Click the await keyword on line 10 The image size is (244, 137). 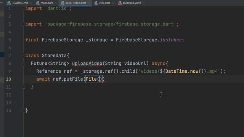pyautogui.click(x=43, y=79)
